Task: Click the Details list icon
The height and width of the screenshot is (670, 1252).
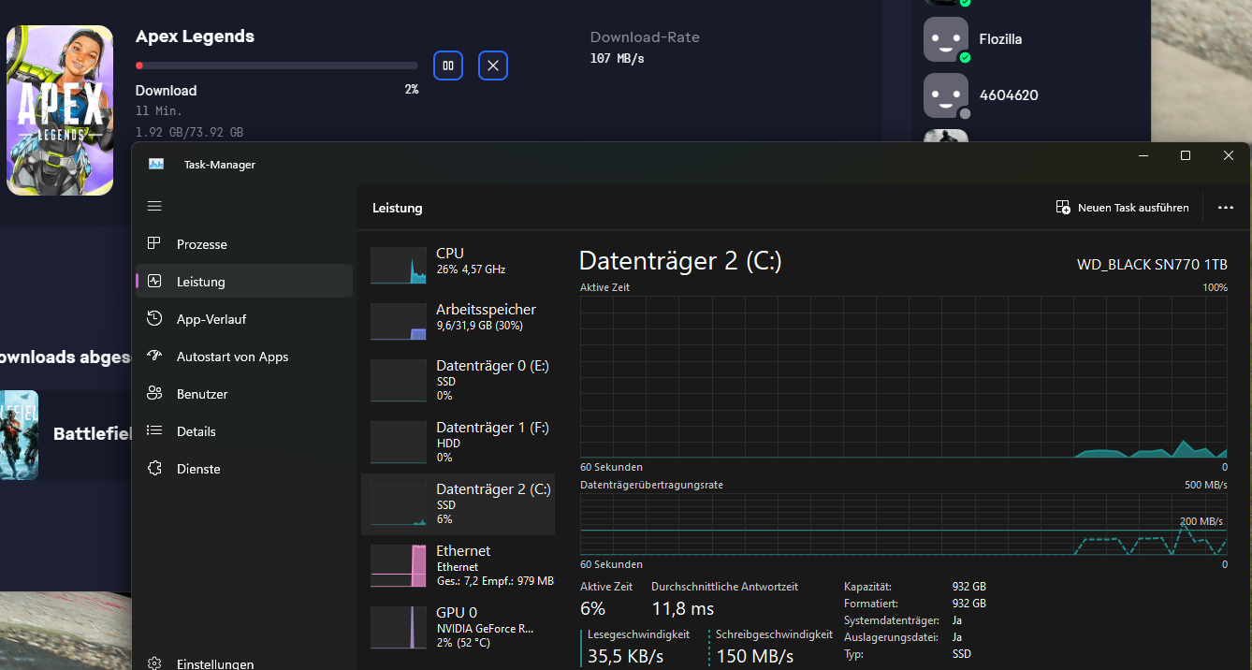Action: tap(154, 430)
